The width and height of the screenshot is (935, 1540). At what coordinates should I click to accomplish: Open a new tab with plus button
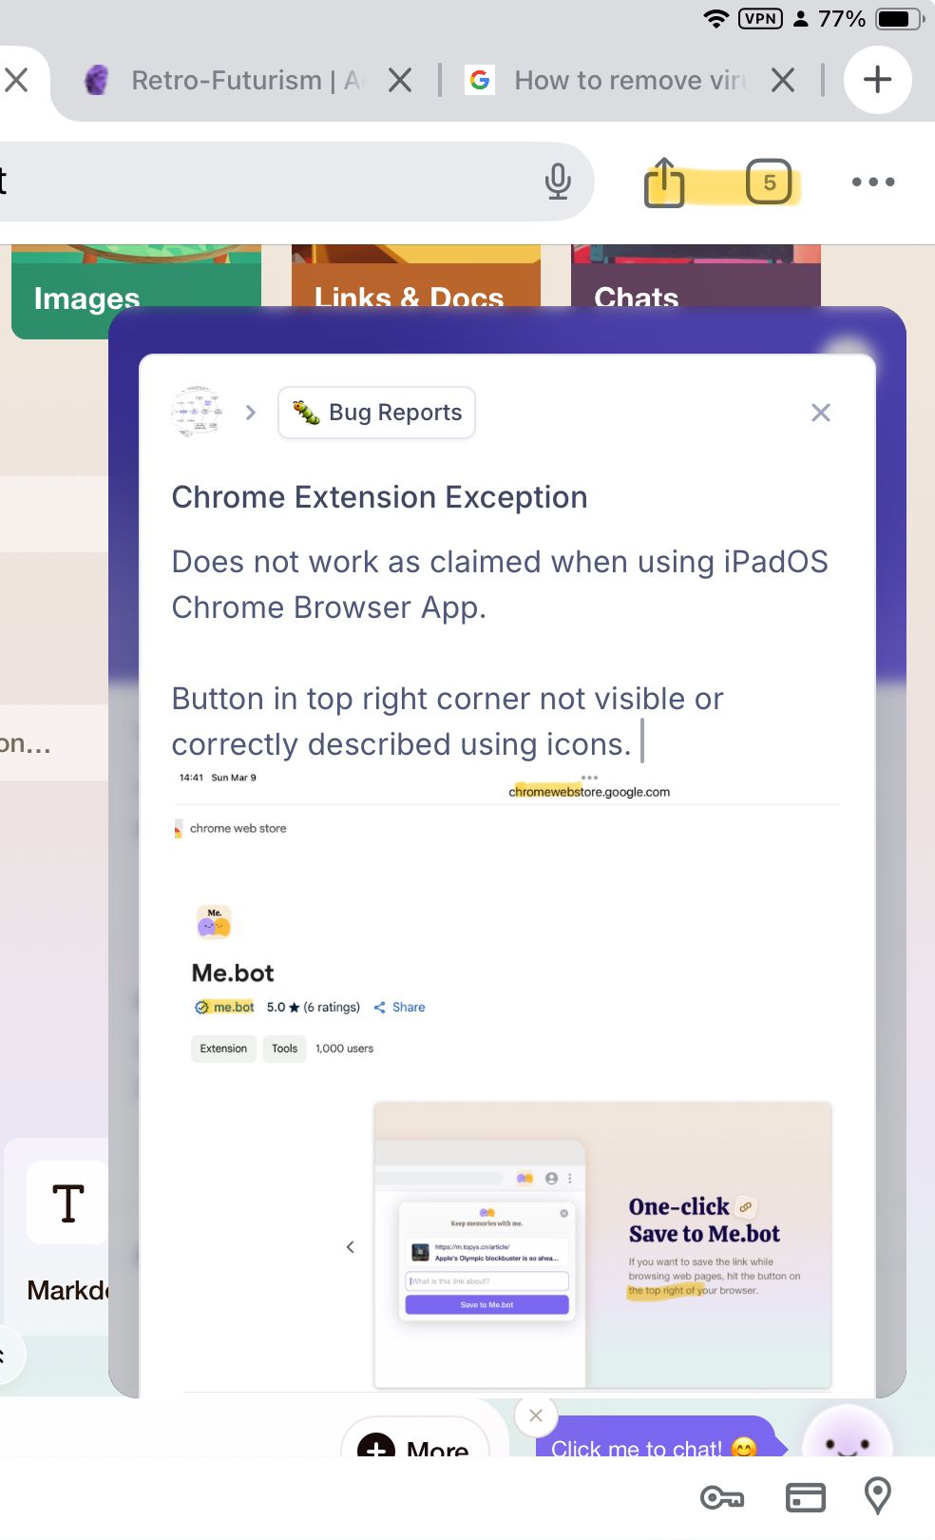point(877,80)
